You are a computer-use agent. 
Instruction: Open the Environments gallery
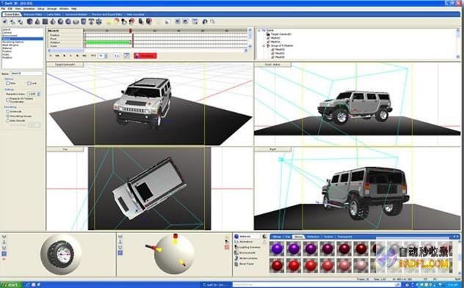point(244,253)
